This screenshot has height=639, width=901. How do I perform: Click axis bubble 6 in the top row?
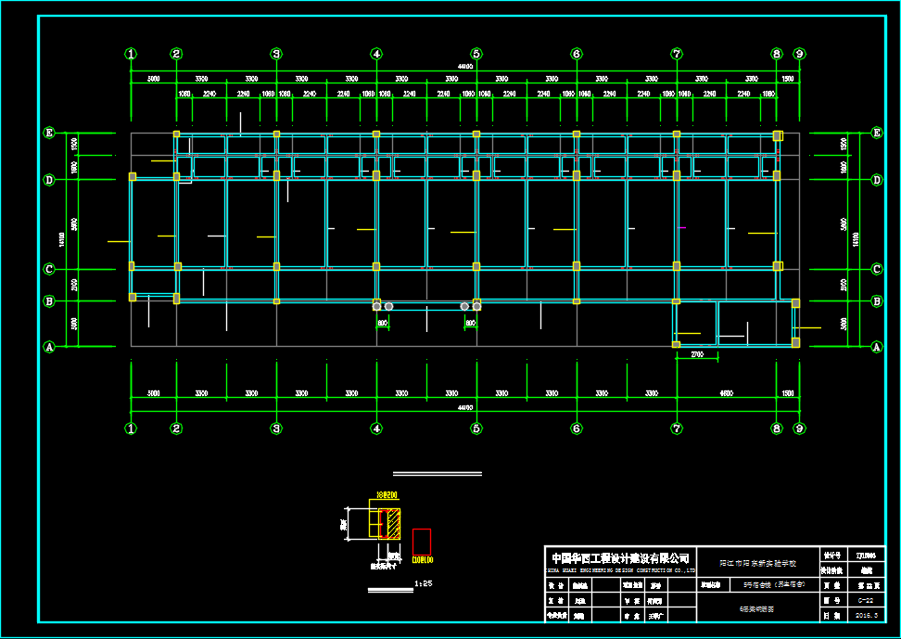pyautogui.click(x=577, y=54)
